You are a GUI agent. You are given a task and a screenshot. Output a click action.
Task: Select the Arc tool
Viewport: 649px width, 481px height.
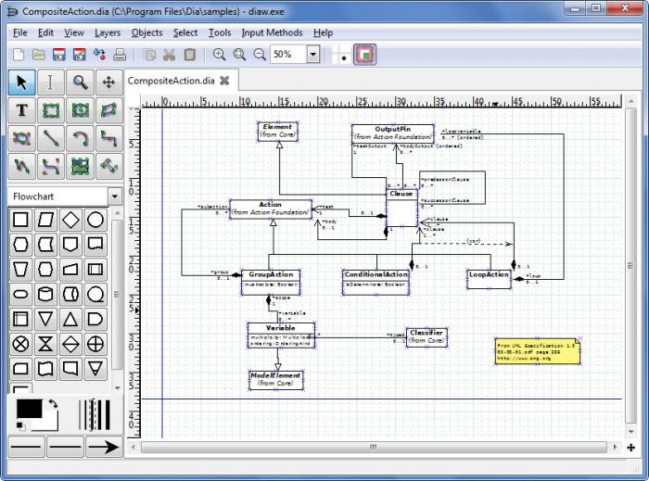pos(80,138)
